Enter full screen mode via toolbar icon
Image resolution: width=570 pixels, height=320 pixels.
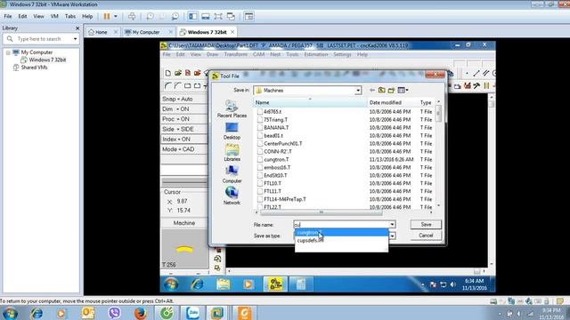(218, 16)
